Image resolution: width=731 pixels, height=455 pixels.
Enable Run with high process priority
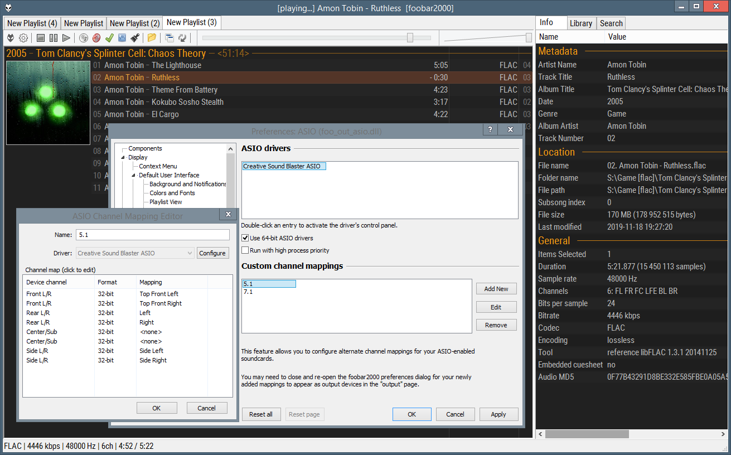[x=245, y=250]
